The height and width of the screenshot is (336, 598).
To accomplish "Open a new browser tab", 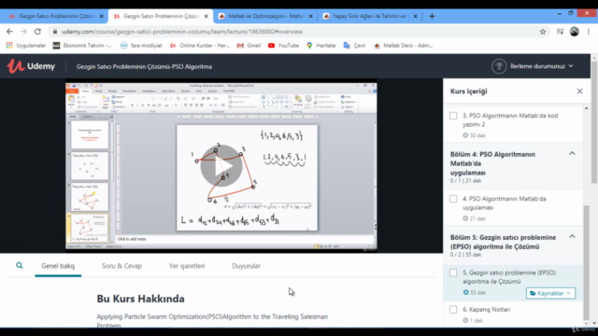I will [432, 16].
